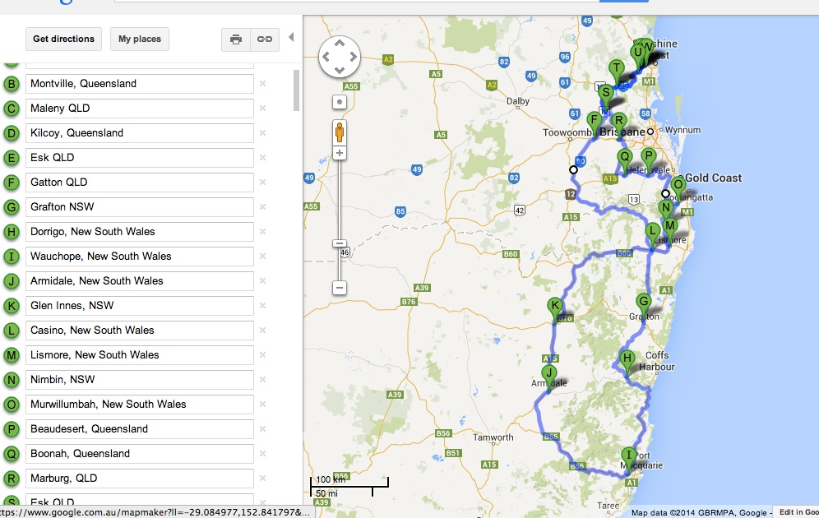Click the print icon

pos(236,39)
